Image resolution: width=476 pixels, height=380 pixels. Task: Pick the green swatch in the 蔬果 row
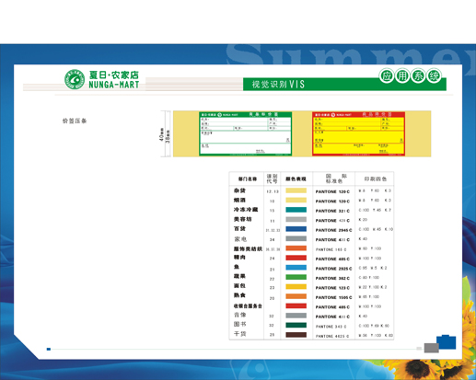point(296,277)
